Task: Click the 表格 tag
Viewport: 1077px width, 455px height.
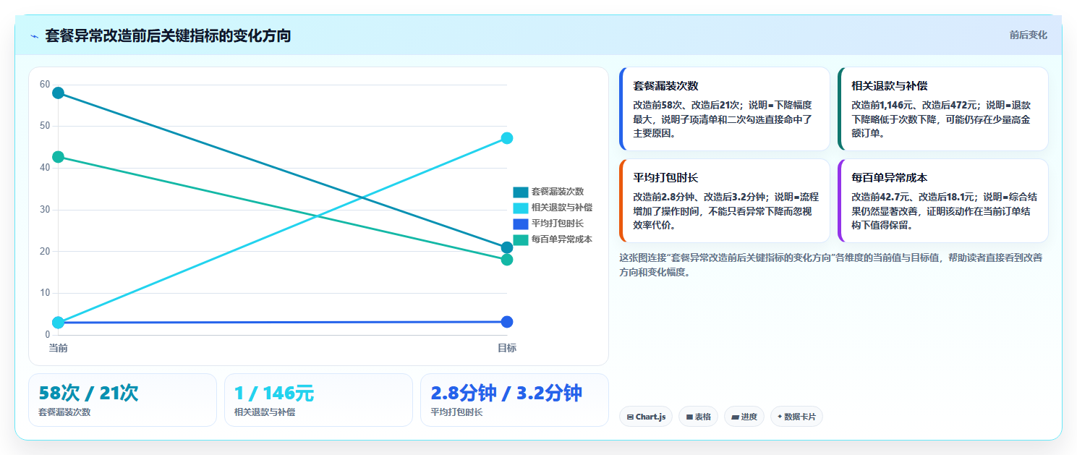Action: [698, 417]
